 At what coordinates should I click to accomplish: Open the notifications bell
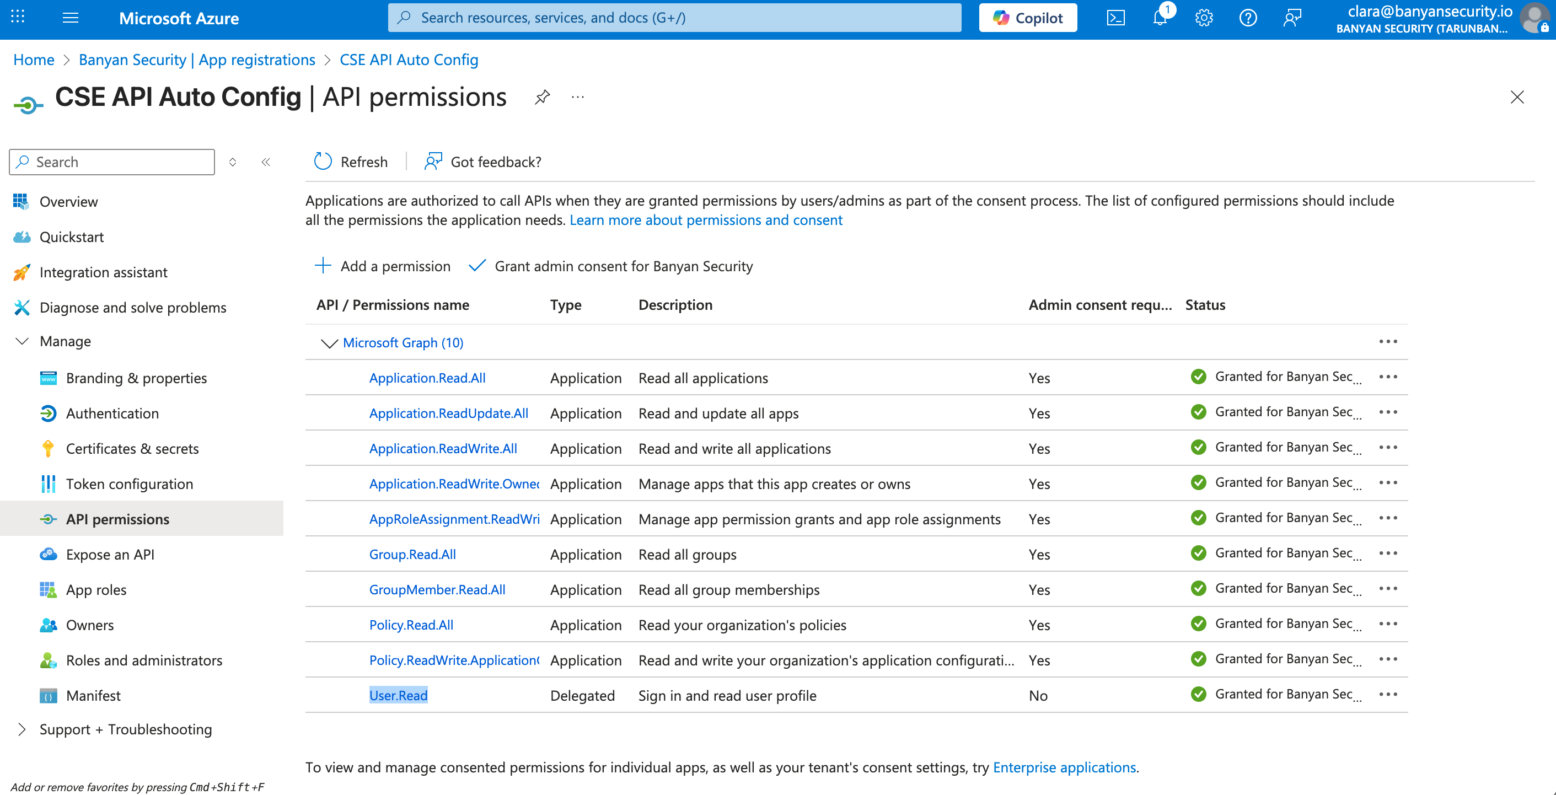(x=1159, y=18)
